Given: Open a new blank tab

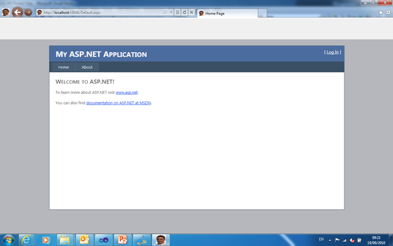Looking at the screenshot, I should click(x=262, y=14).
